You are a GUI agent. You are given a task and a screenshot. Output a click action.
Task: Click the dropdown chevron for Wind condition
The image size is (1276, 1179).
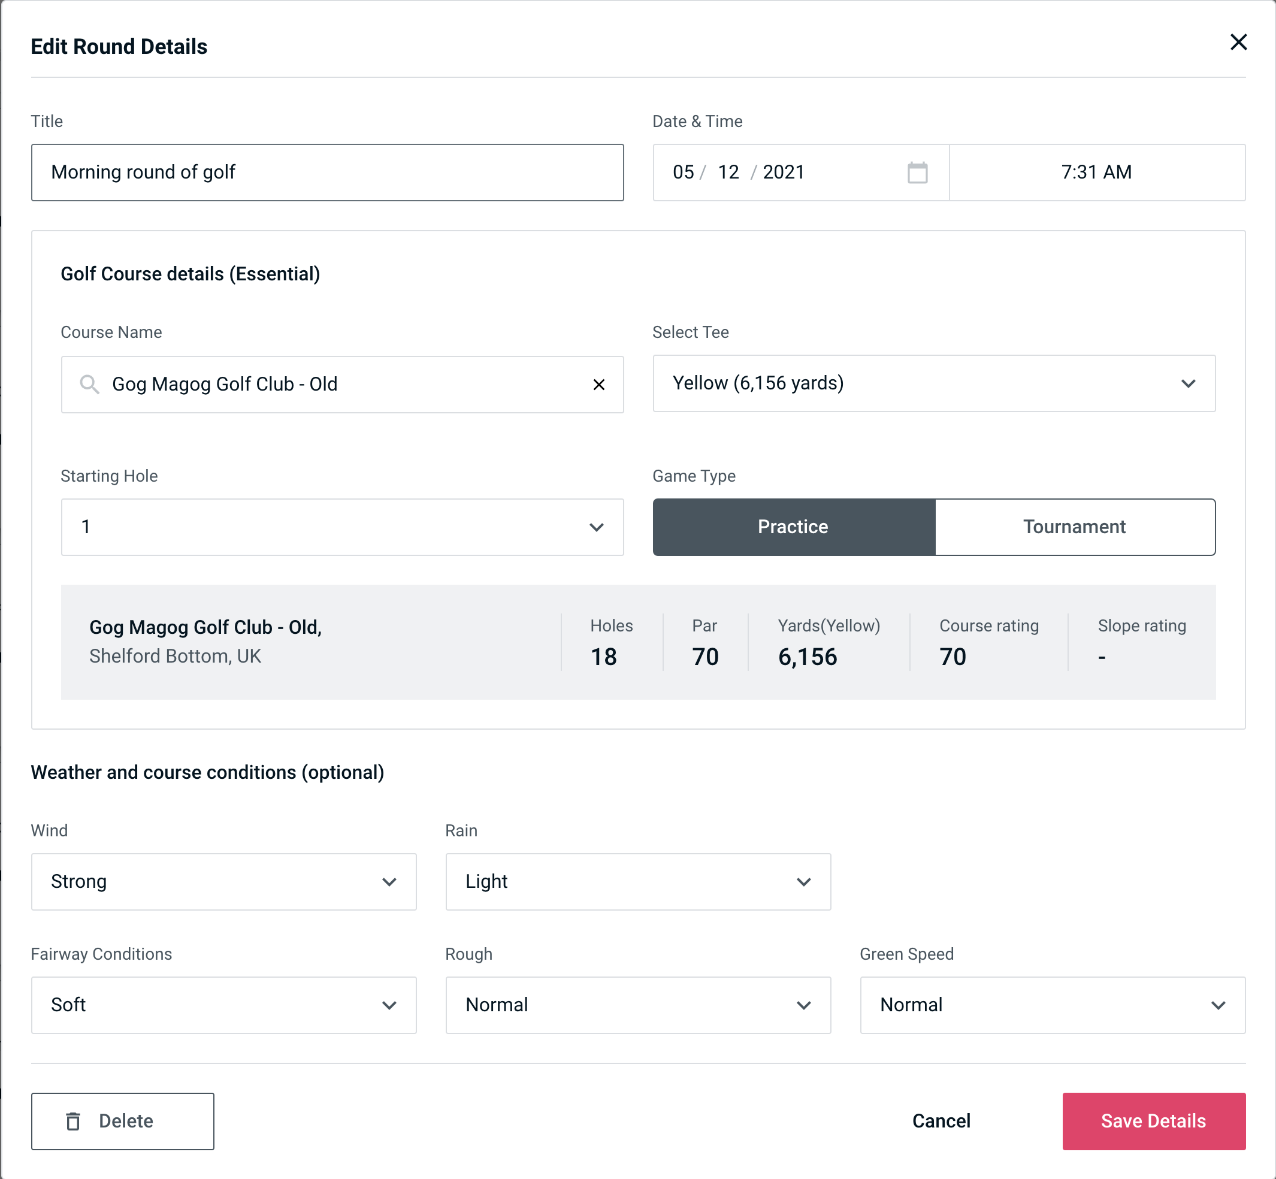(x=391, y=881)
